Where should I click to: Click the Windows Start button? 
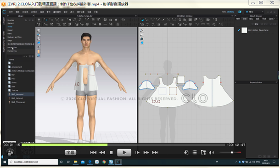[5, 162]
